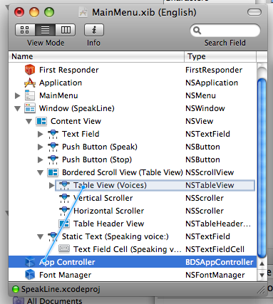Sort by the Name column header
Viewport: 273px width, 304px height.
point(96,56)
